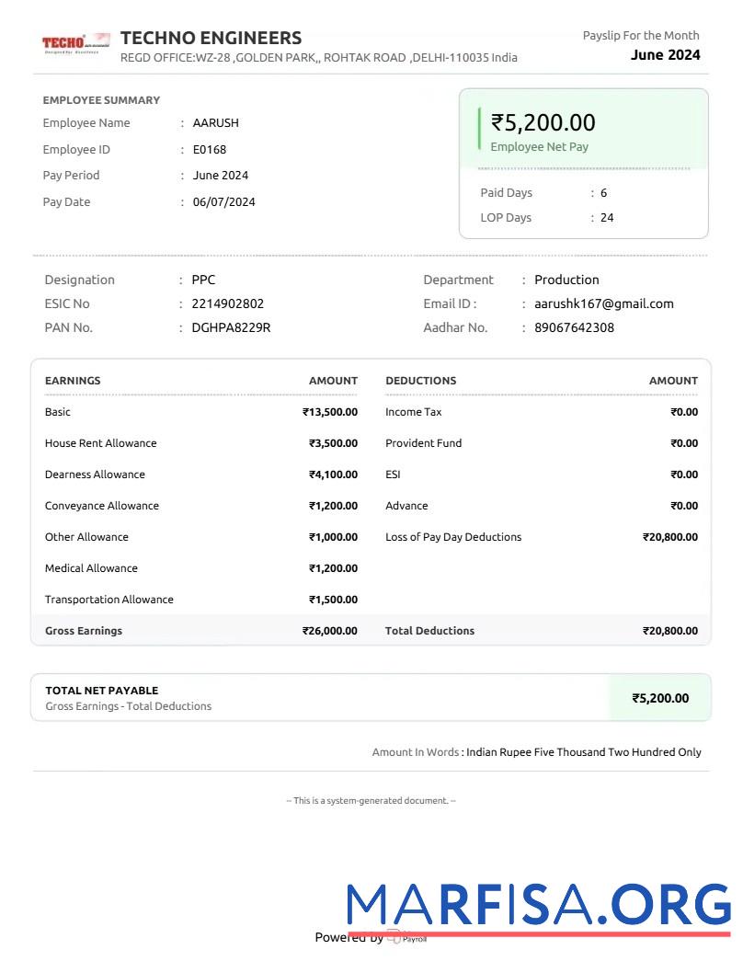Select the Payslip For the Month header

641,35
